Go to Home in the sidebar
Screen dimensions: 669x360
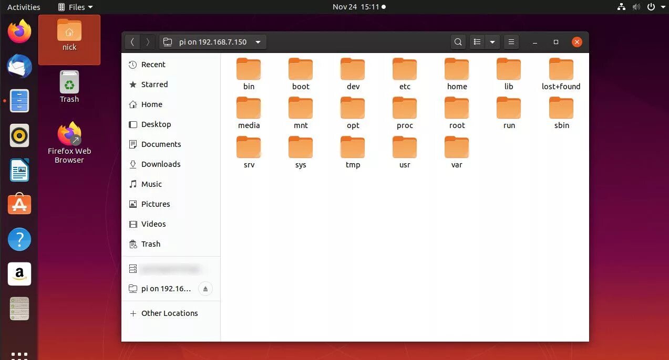click(x=171, y=104)
